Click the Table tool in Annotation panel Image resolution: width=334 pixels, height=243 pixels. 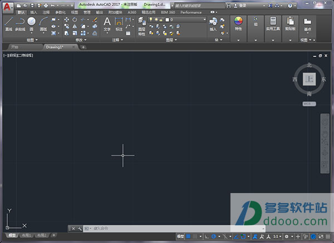(128, 33)
